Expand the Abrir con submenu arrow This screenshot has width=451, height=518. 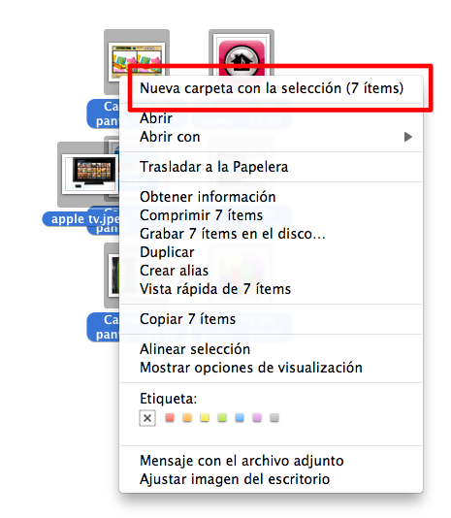pyautogui.click(x=408, y=137)
